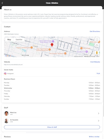The height and width of the screenshot is (139, 104).
Task: Click Visit Website link
Action: coord(95,62)
